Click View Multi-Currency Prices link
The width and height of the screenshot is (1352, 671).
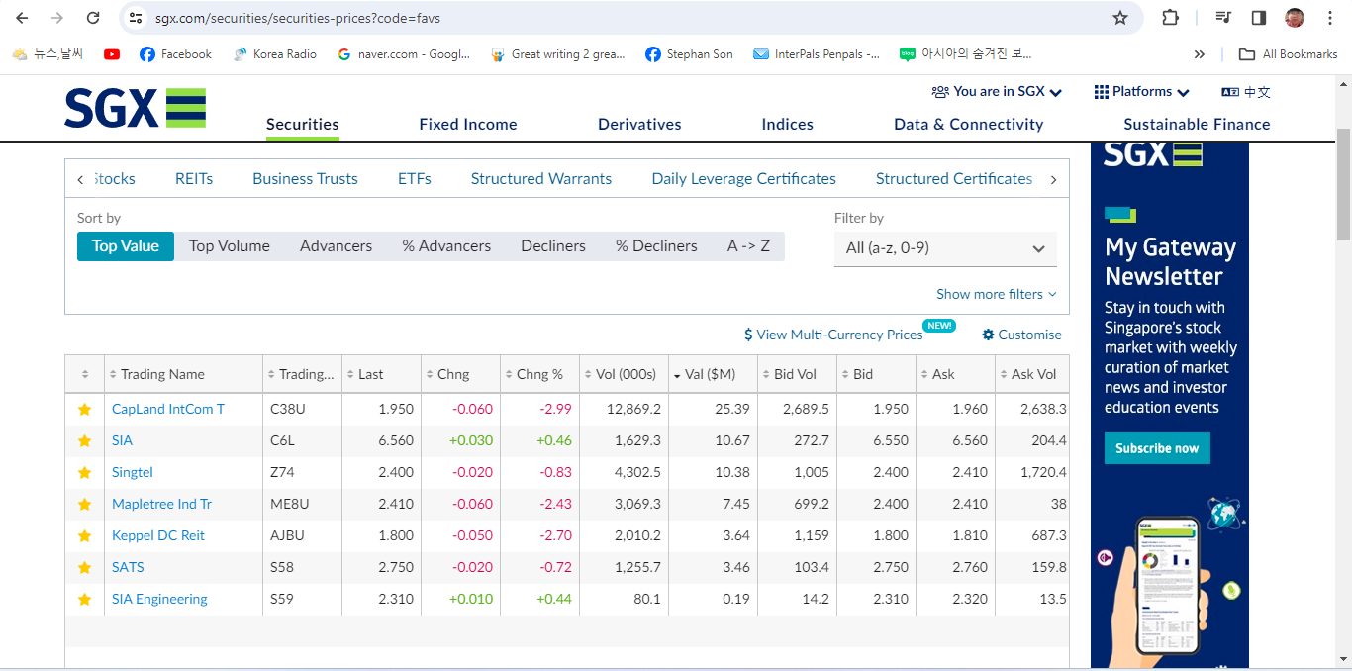[x=833, y=335]
